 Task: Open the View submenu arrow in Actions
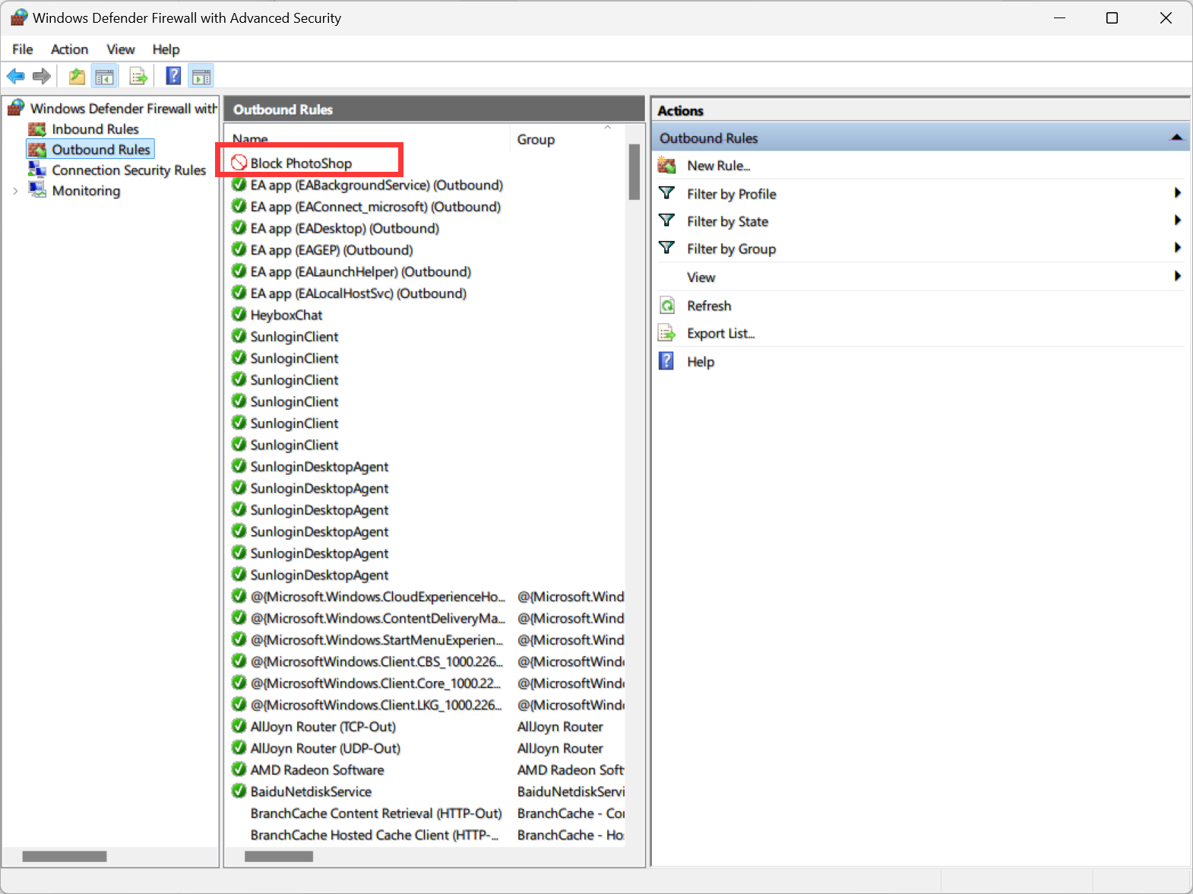[x=1177, y=276]
